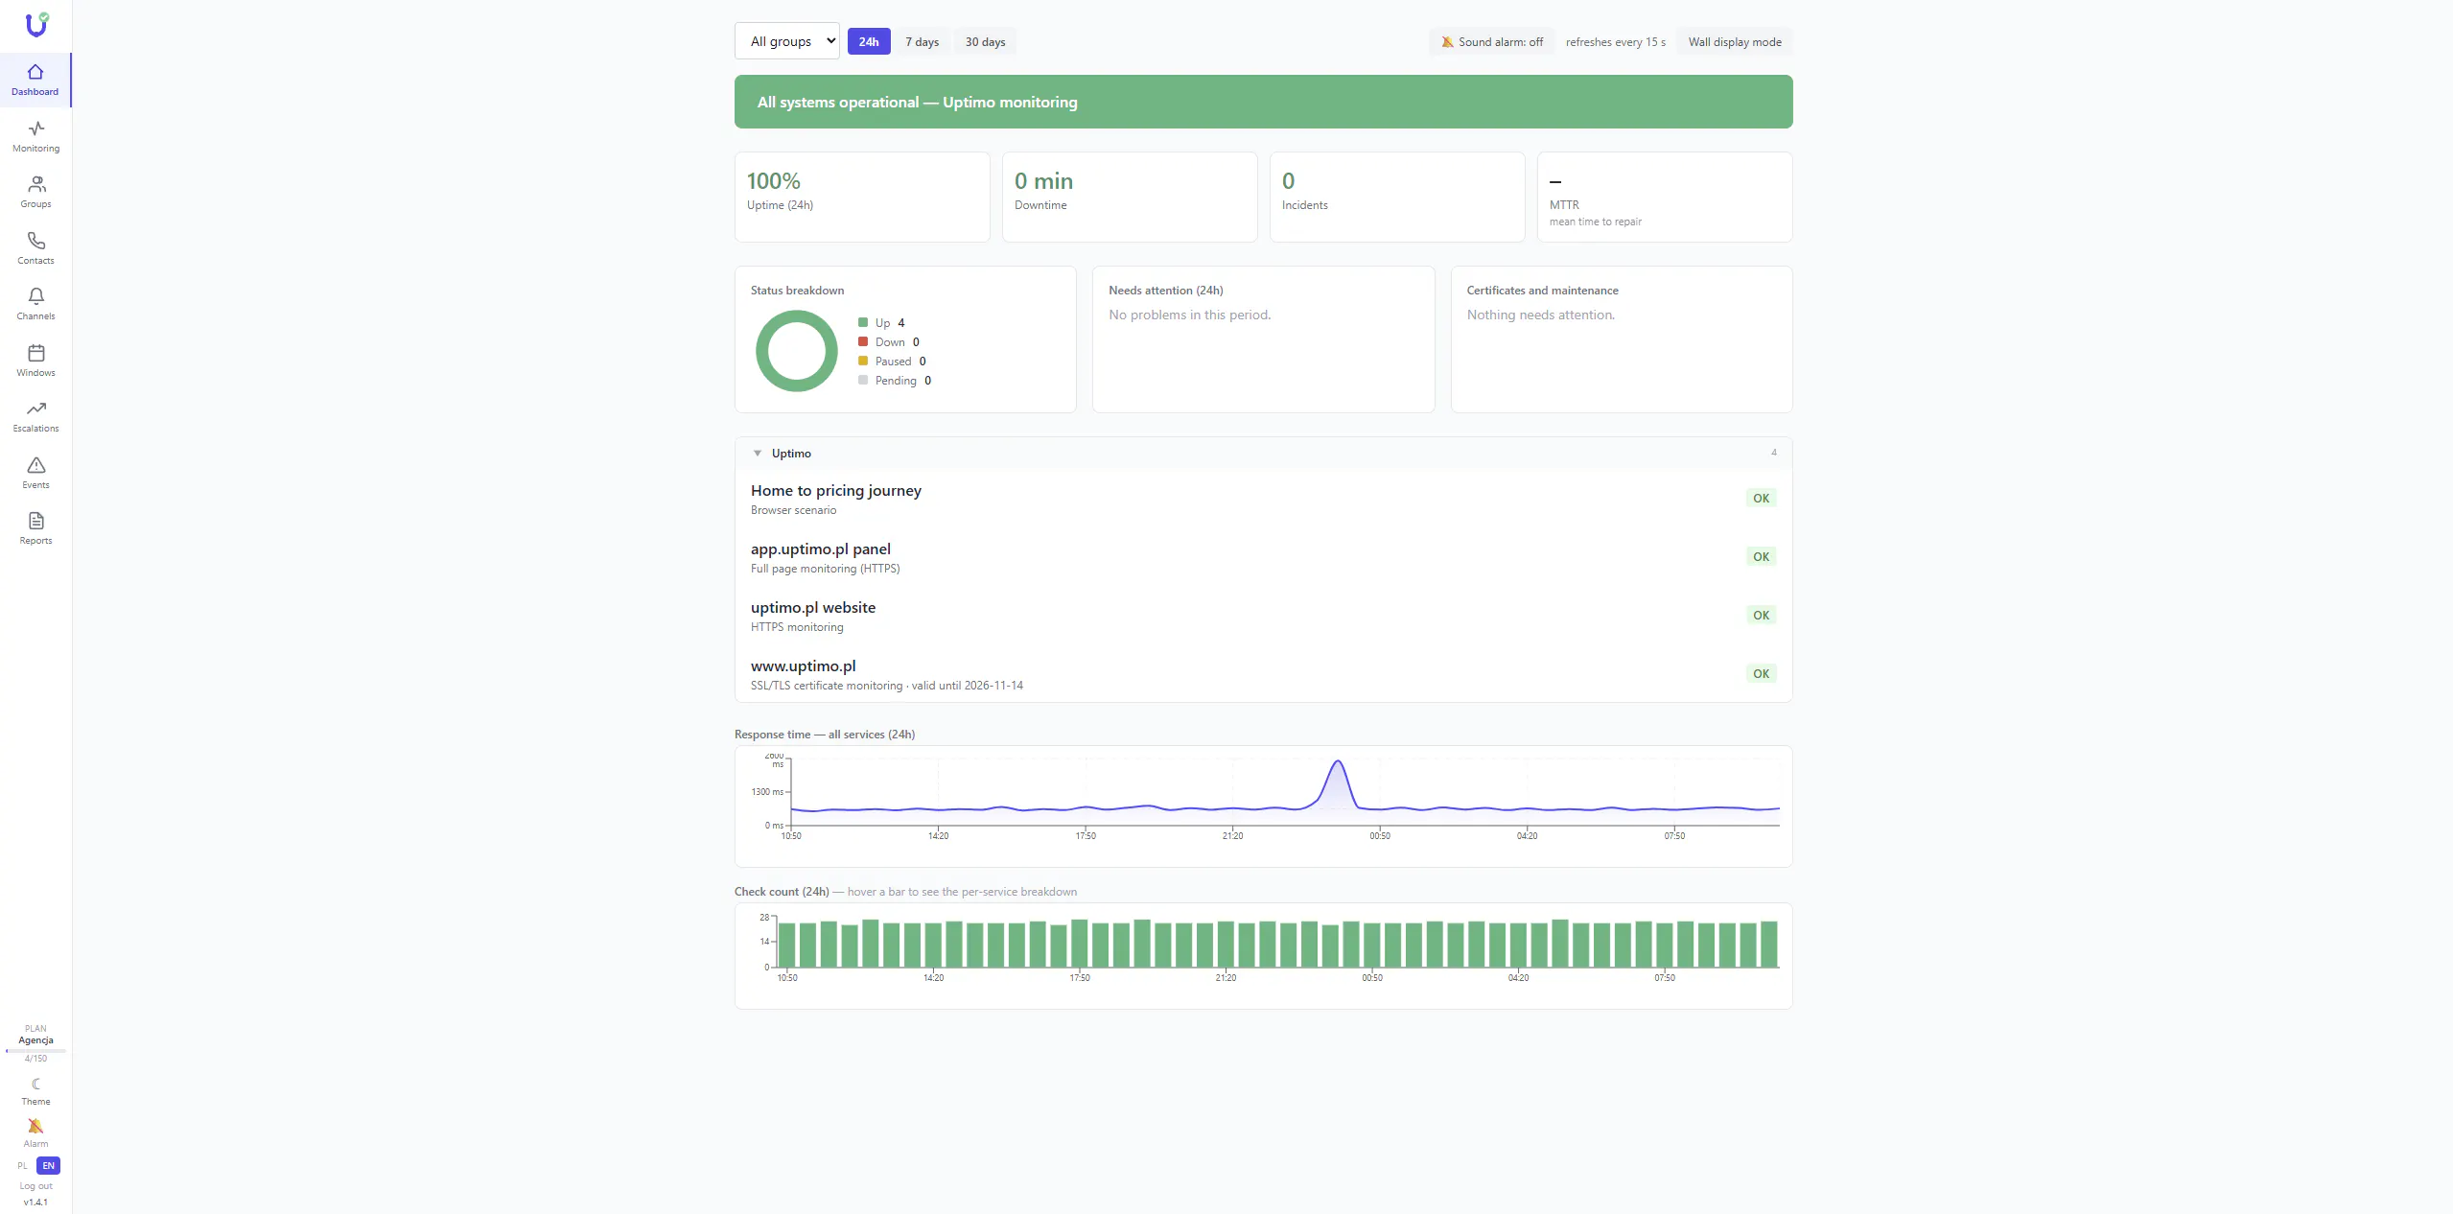
Task: Switch language to PL
Action: (22, 1166)
